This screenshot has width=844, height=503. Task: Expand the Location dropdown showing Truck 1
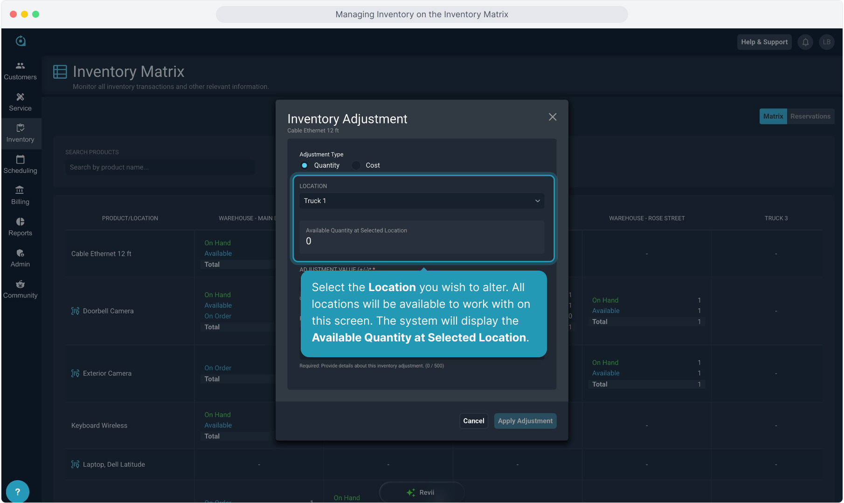[x=422, y=201]
